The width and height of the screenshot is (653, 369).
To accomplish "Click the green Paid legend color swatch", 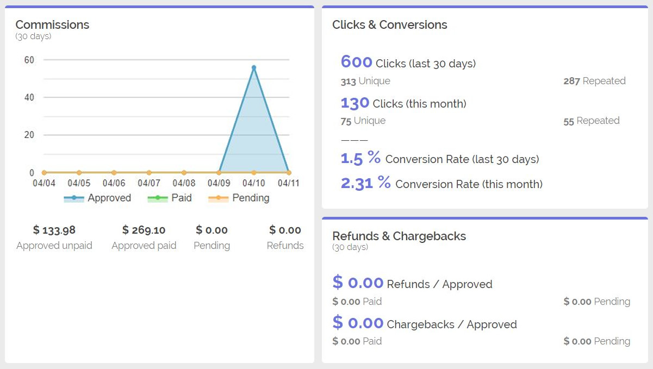I will coord(158,198).
